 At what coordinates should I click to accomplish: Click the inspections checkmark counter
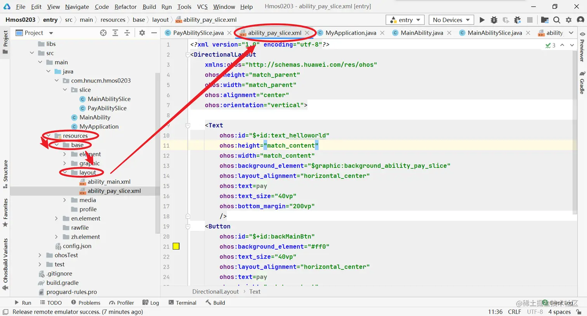[x=551, y=45]
